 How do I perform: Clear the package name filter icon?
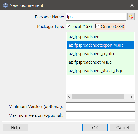click(131, 17)
